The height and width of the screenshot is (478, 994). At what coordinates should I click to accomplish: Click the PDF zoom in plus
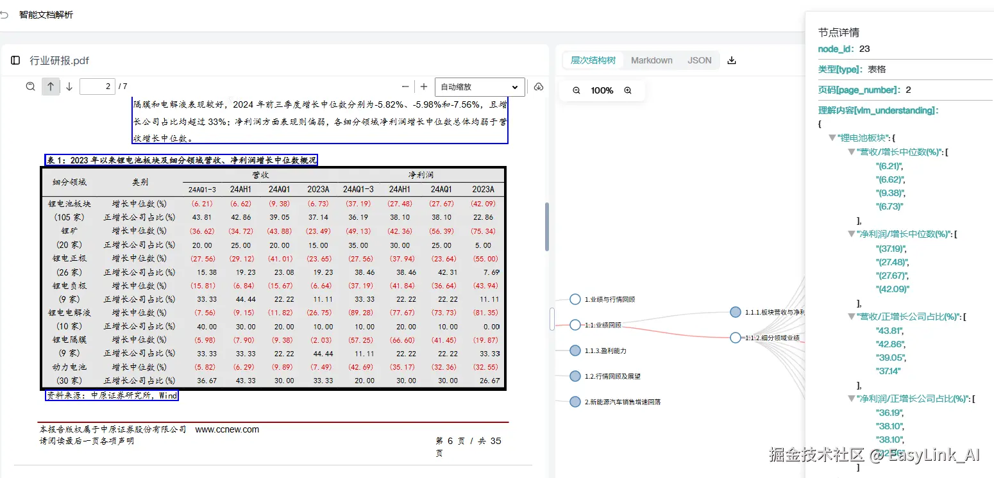(423, 87)
